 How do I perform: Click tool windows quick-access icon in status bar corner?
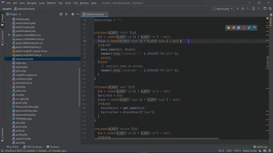click(x=2, y=151)
